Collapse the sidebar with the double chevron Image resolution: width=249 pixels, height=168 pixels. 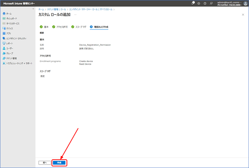point(33,9)
